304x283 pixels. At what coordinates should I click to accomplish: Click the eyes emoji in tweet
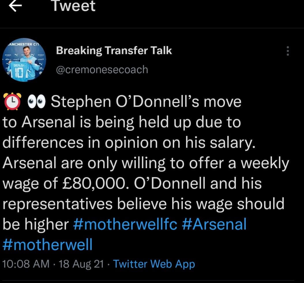(x=37, y=102)
